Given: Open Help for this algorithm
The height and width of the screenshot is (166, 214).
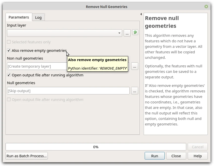Looking at the screenshot, I should click(x=197, y=156).
